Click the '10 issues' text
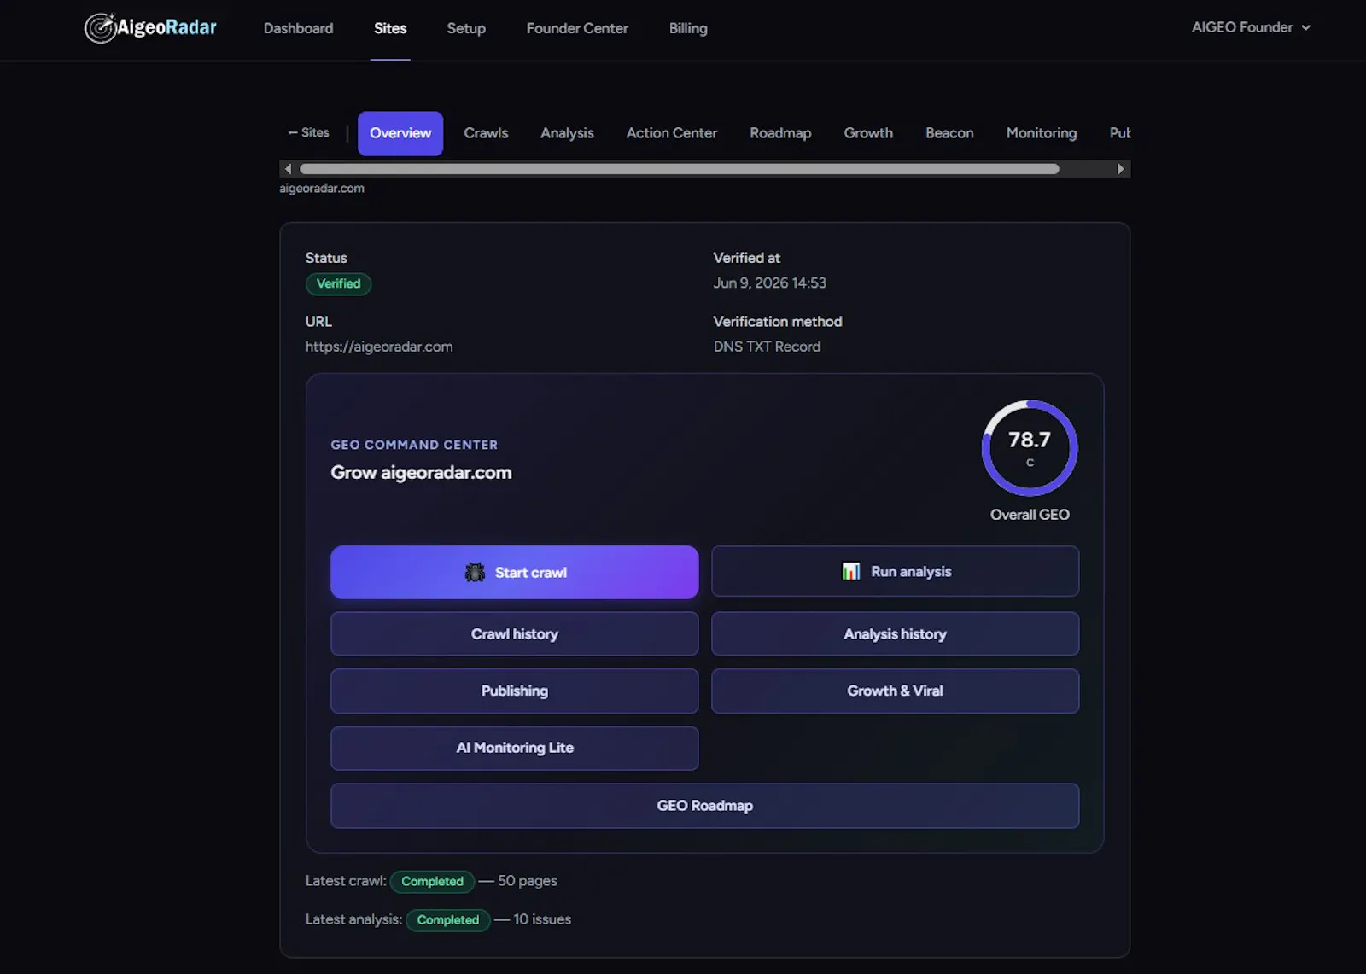Viewport: 1366px width, 974px height. (x=542, y=919)
